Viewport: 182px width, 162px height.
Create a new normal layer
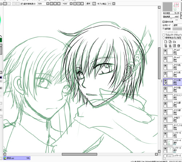pos(166,42)
